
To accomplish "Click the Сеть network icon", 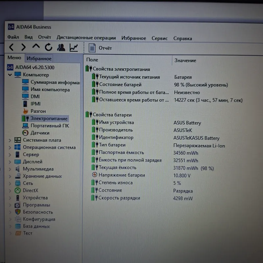I will click(18, 183).
